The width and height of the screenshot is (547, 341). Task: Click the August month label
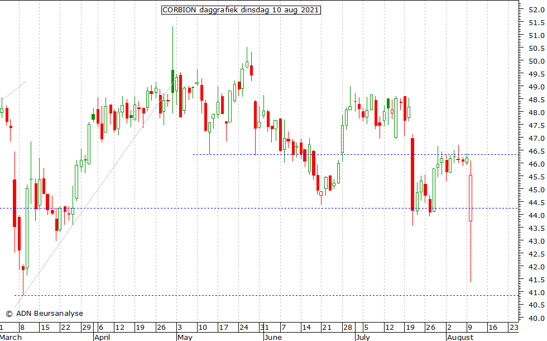tap(460, 337)
